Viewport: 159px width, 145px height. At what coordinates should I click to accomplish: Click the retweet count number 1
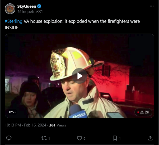[x=49, y=138]
